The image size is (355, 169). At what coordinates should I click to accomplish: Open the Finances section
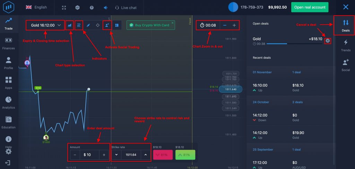[x=8, y=44]
